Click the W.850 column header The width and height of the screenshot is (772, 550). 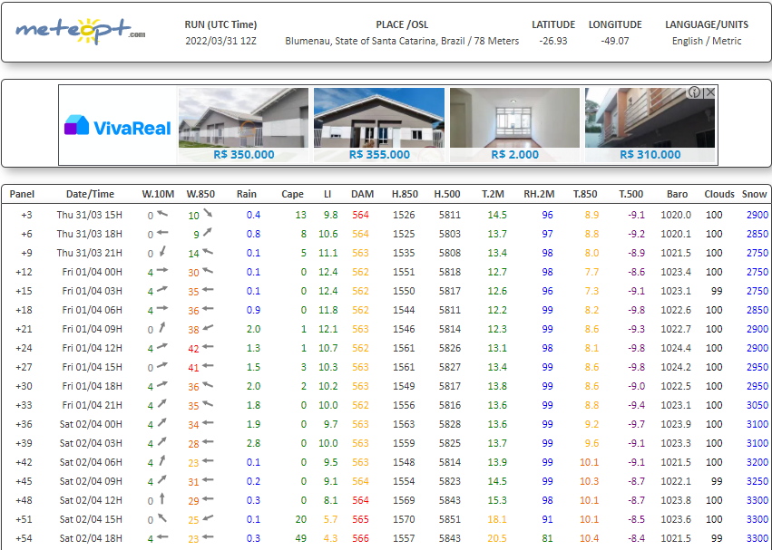(x=200, y=194)
